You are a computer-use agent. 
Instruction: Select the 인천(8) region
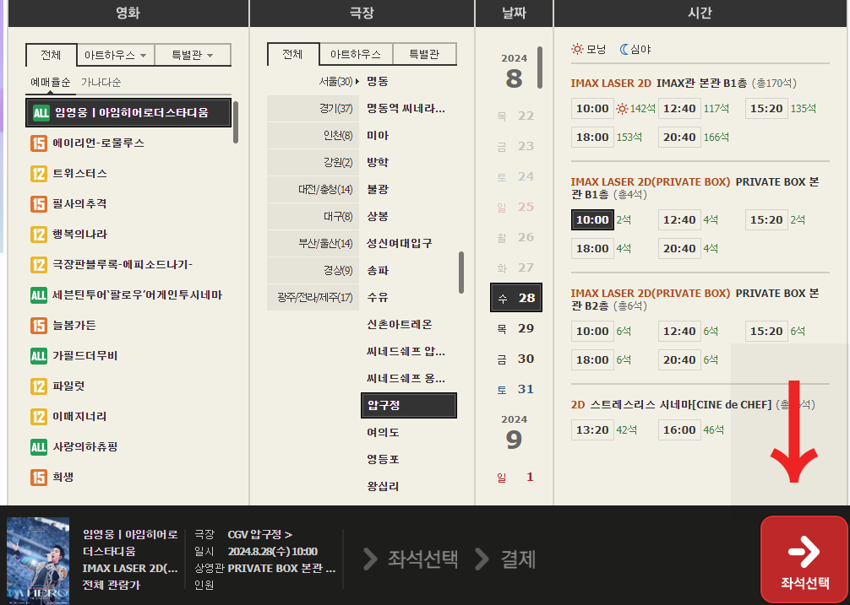pyautogui.click(x=313, y=135)
